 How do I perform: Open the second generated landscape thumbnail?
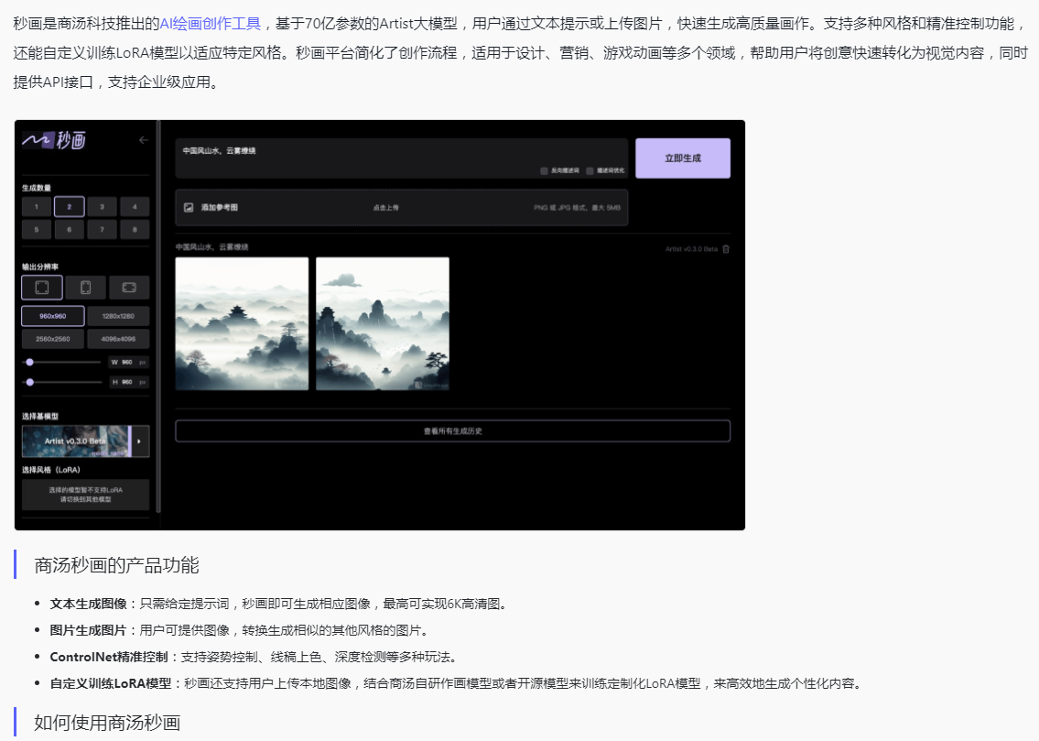coord(383,323)
